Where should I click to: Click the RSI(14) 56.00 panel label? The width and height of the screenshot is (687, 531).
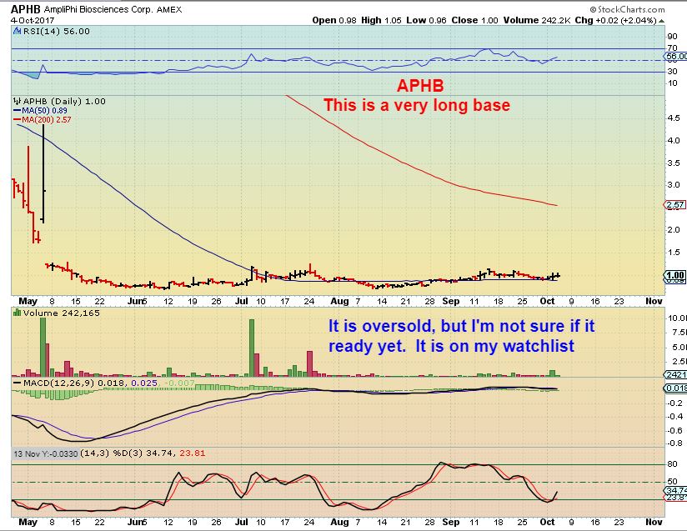click(56, 31)
